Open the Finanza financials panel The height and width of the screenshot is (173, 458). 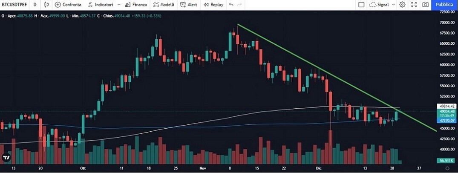pyautogui.click(x=136, y=5)
